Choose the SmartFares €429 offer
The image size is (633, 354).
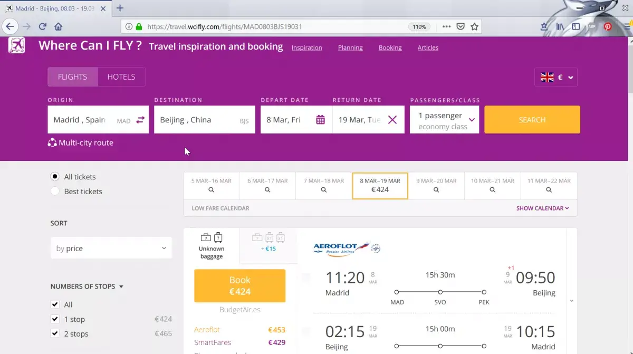tap(239, 342)
